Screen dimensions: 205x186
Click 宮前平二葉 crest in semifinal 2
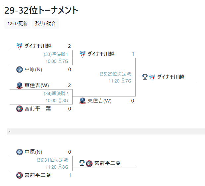click(x=19, y=109)
